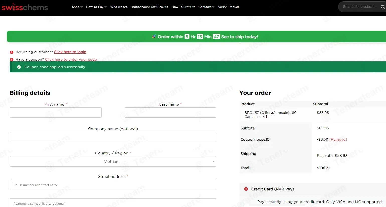Click 'Click here to enter your code' link
Image resolution: width=386 pixels, height=207 pixels.
[x=71, y=59]
